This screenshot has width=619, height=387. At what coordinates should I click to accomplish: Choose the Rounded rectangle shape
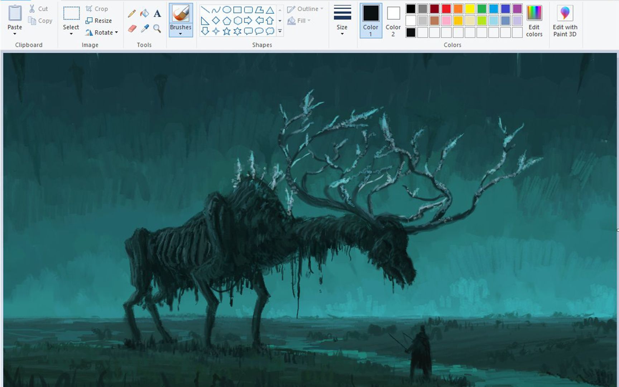click(248, 10)
